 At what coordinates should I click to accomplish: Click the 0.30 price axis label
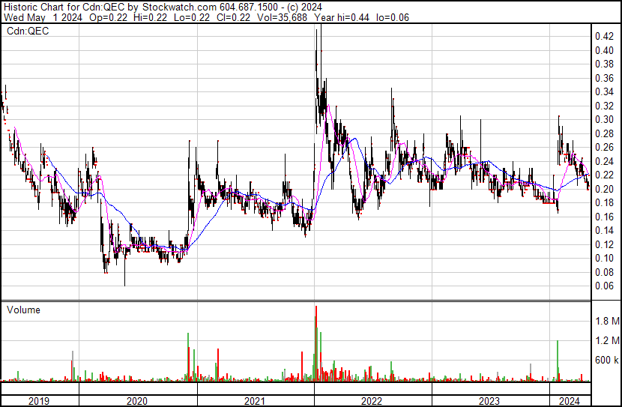tap(603, 119)
